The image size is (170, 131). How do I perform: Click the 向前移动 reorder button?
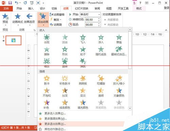click(111, 20)
